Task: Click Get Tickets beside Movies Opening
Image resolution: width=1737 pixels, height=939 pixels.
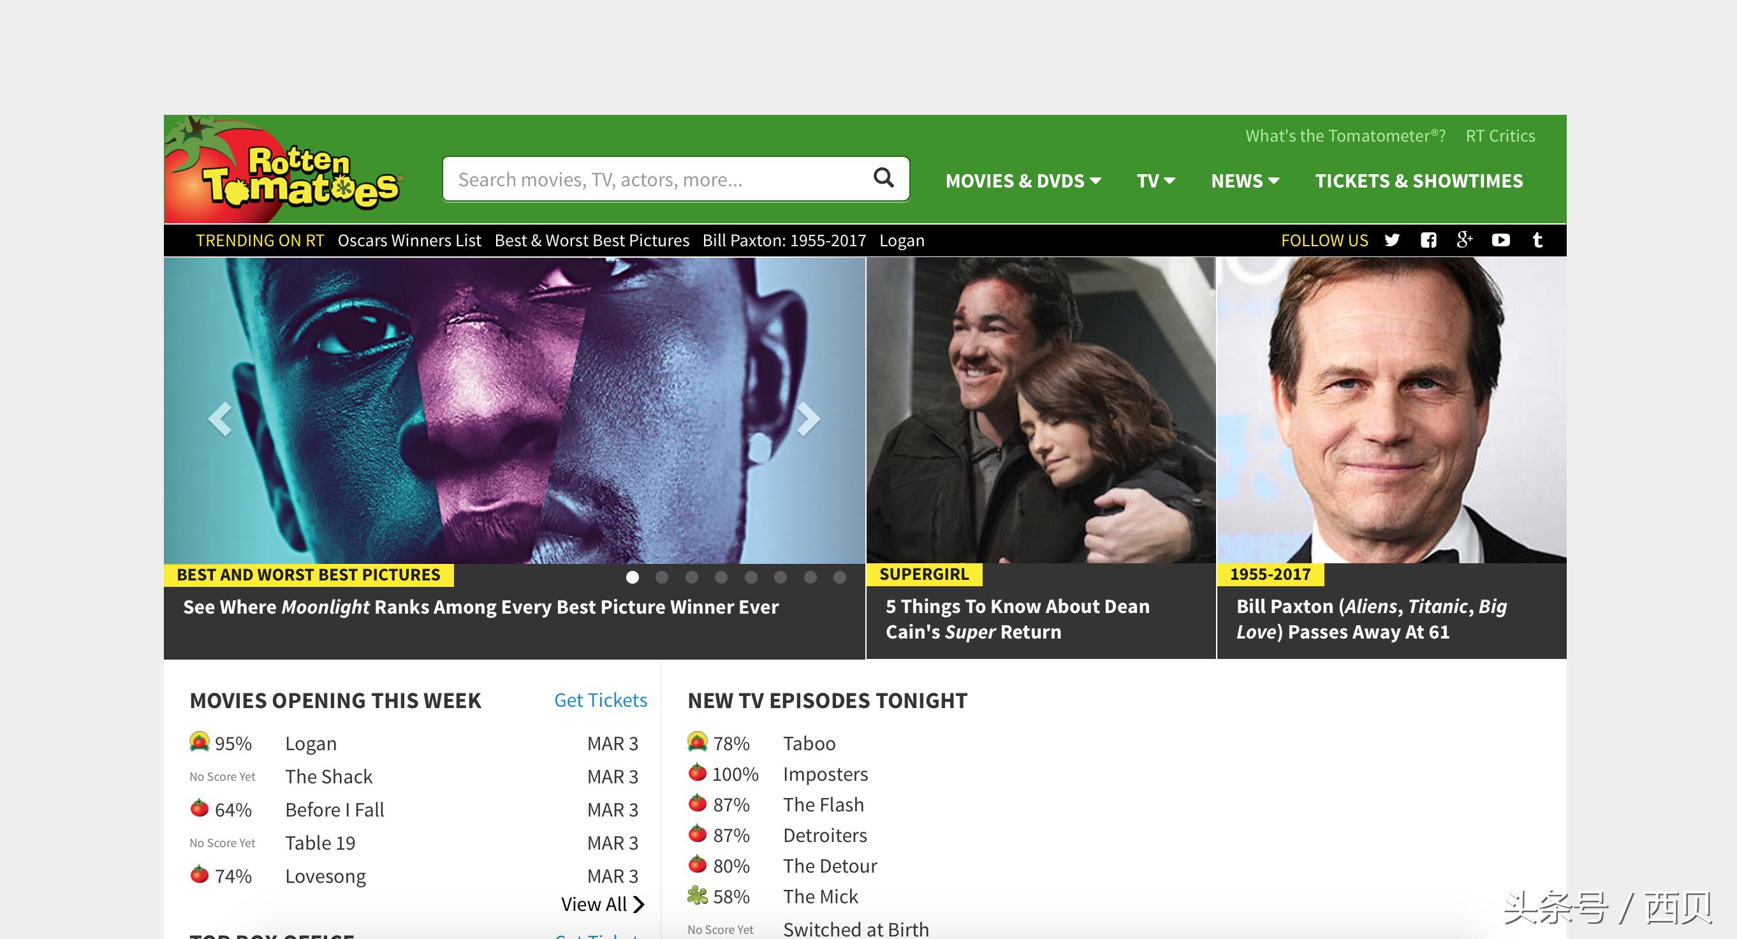Action: [600, 700]
